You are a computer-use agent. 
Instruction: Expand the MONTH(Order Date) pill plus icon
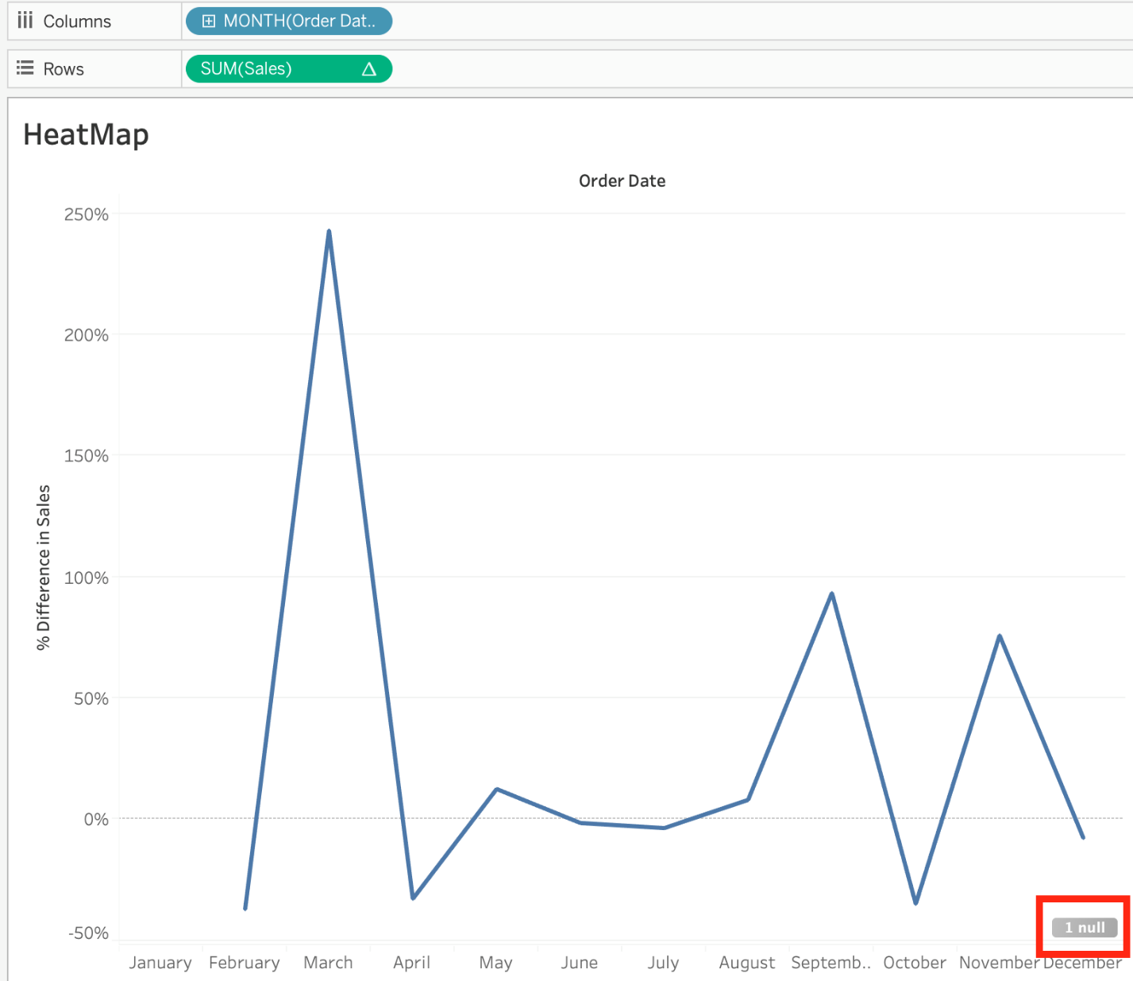pos(209,21)
